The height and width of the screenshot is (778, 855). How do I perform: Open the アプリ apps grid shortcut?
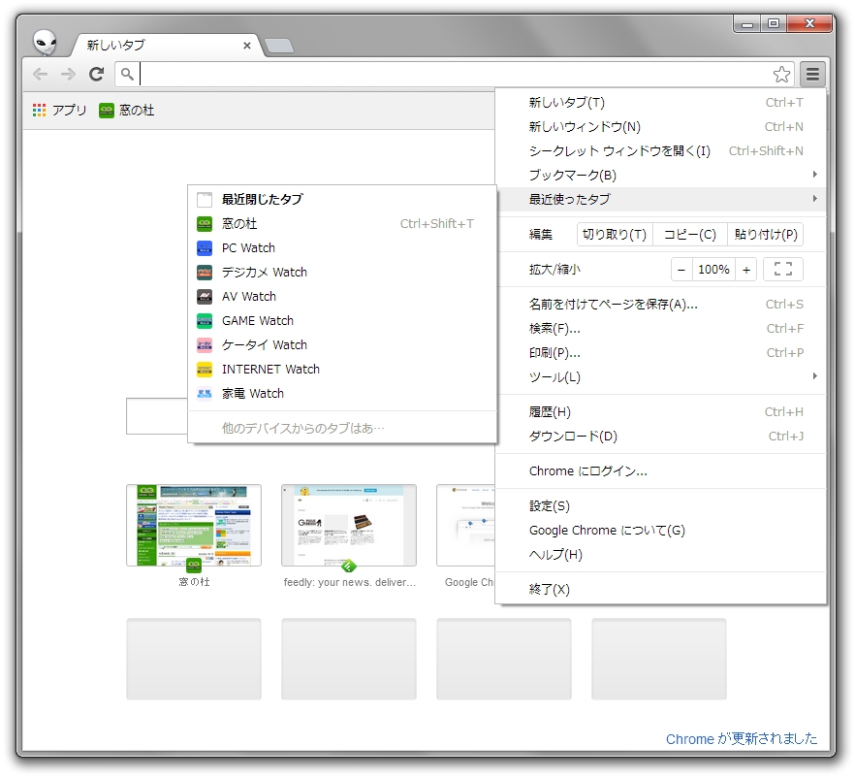click(x=59, y=111)
